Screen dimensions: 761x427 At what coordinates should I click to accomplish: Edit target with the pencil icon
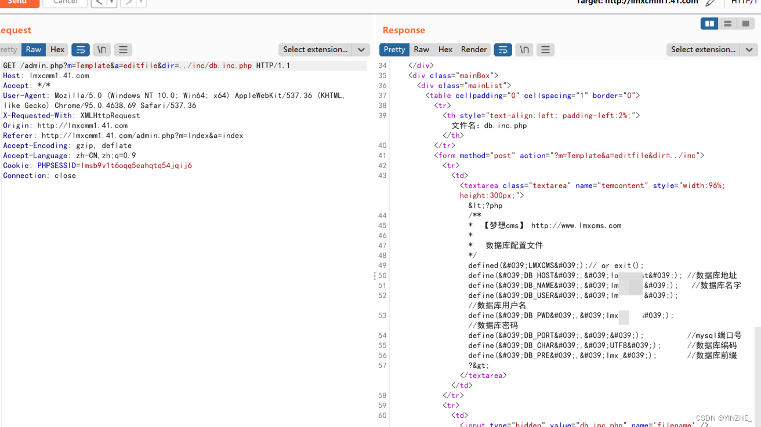coord(710,3)
